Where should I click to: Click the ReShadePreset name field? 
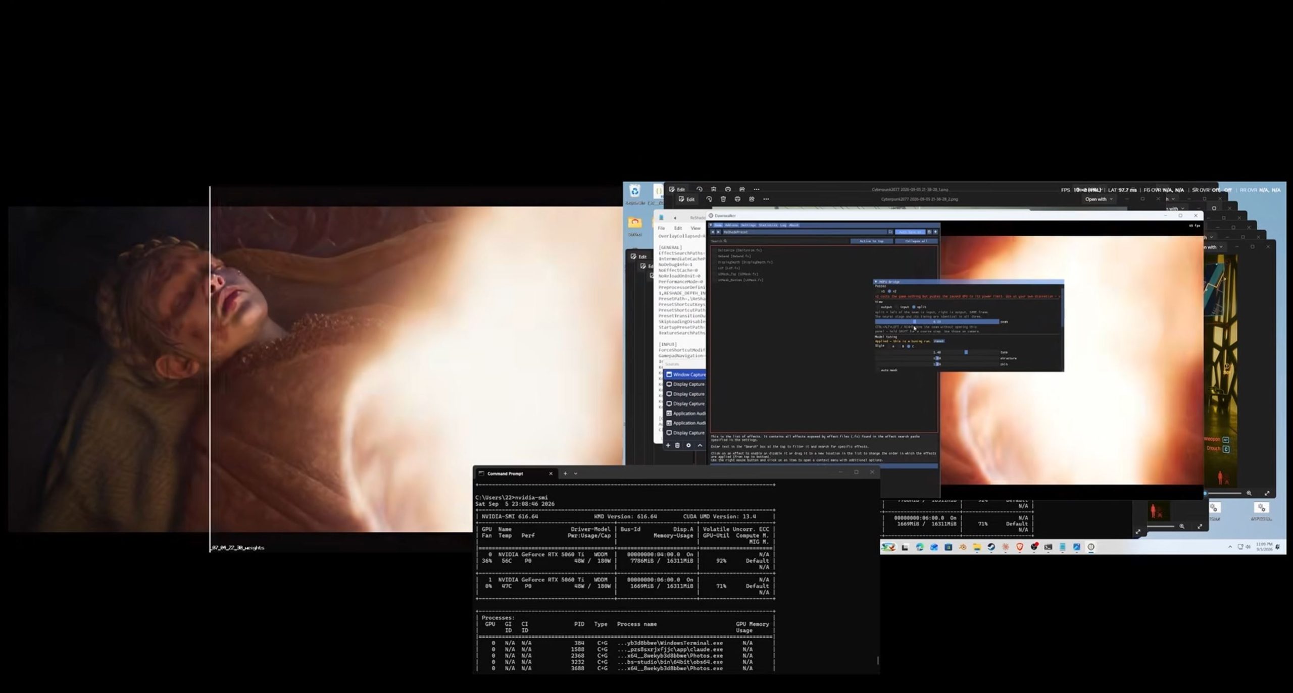(805, 232)
